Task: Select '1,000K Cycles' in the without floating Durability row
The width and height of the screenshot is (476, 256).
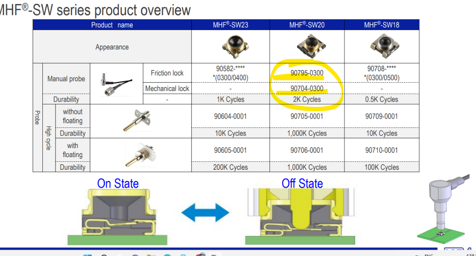Action: [307, 133]
